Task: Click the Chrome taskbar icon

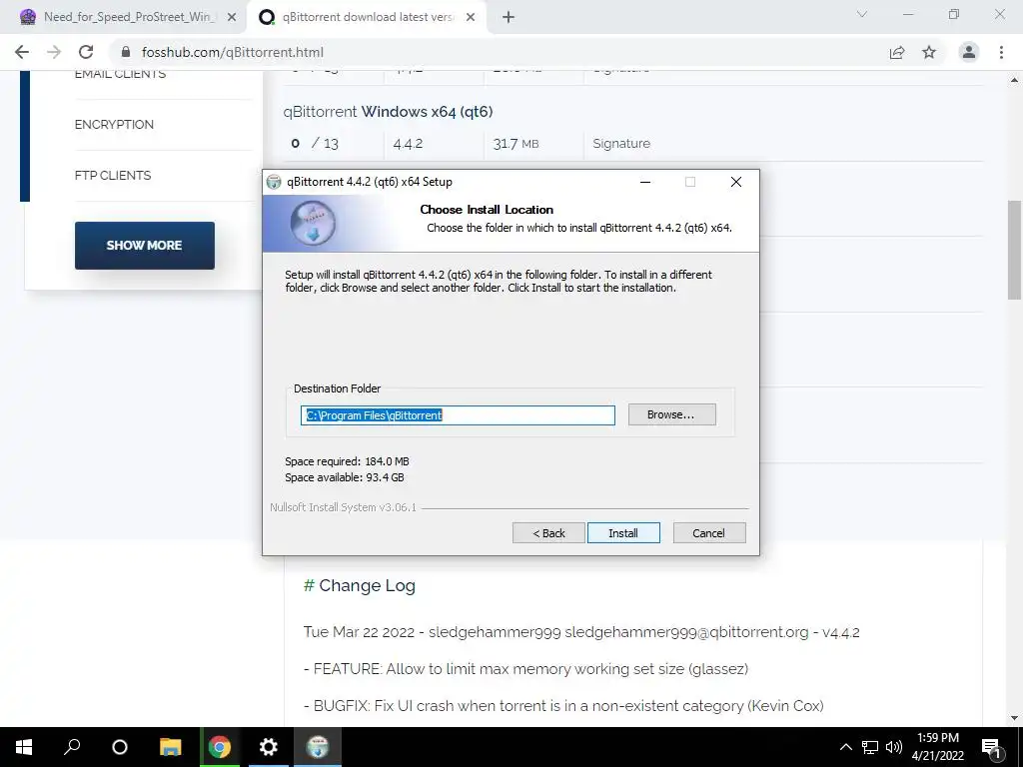Action: point(220,747)
